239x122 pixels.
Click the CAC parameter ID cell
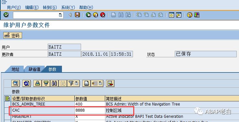[43, 110]
